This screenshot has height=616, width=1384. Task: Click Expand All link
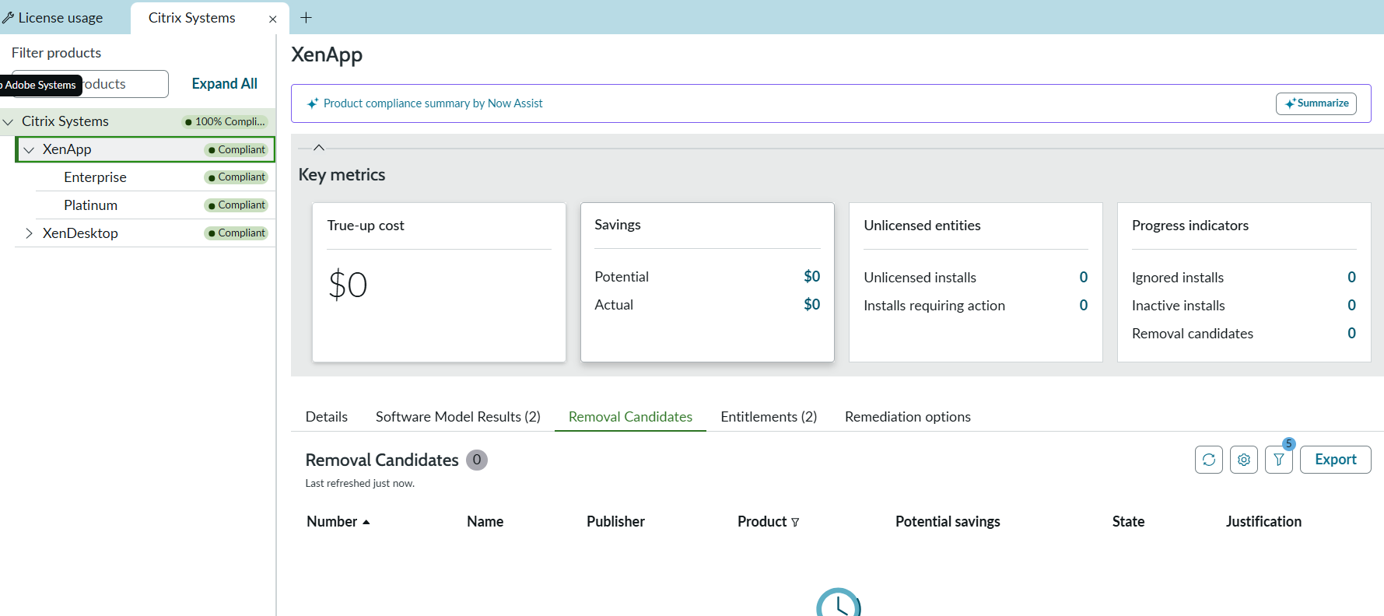click(x=224, y=84)
